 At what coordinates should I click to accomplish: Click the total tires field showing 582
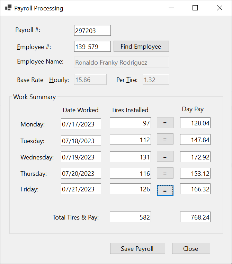pos(130,217)
